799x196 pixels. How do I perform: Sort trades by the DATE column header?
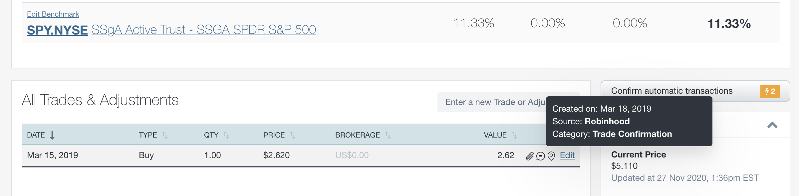(x=37, y=135)
